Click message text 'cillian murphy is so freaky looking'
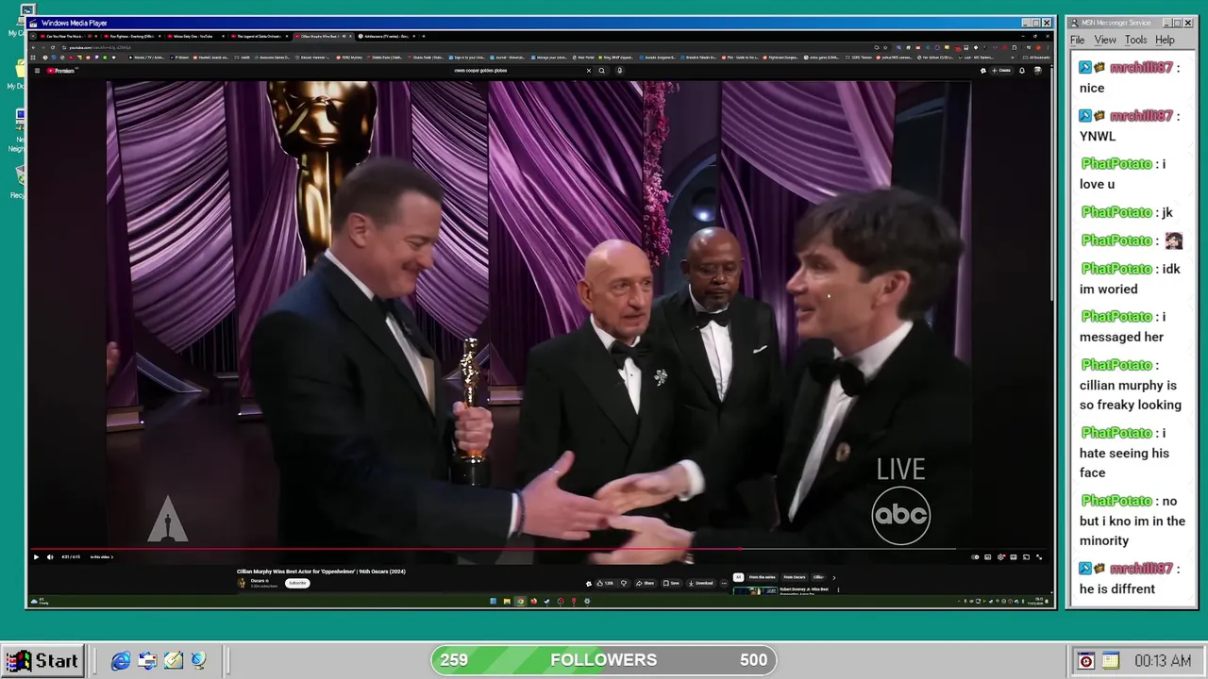Screen dimensions: 1208x679 click(1131, 395)
